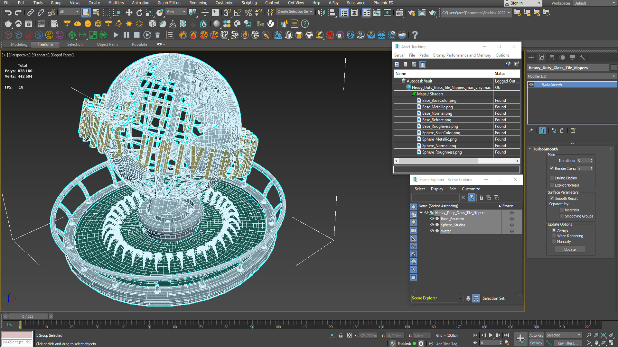Click the Mirror tool icon
Image resolution: width=618 pixels, height=347 pixels.
(321, 13)
